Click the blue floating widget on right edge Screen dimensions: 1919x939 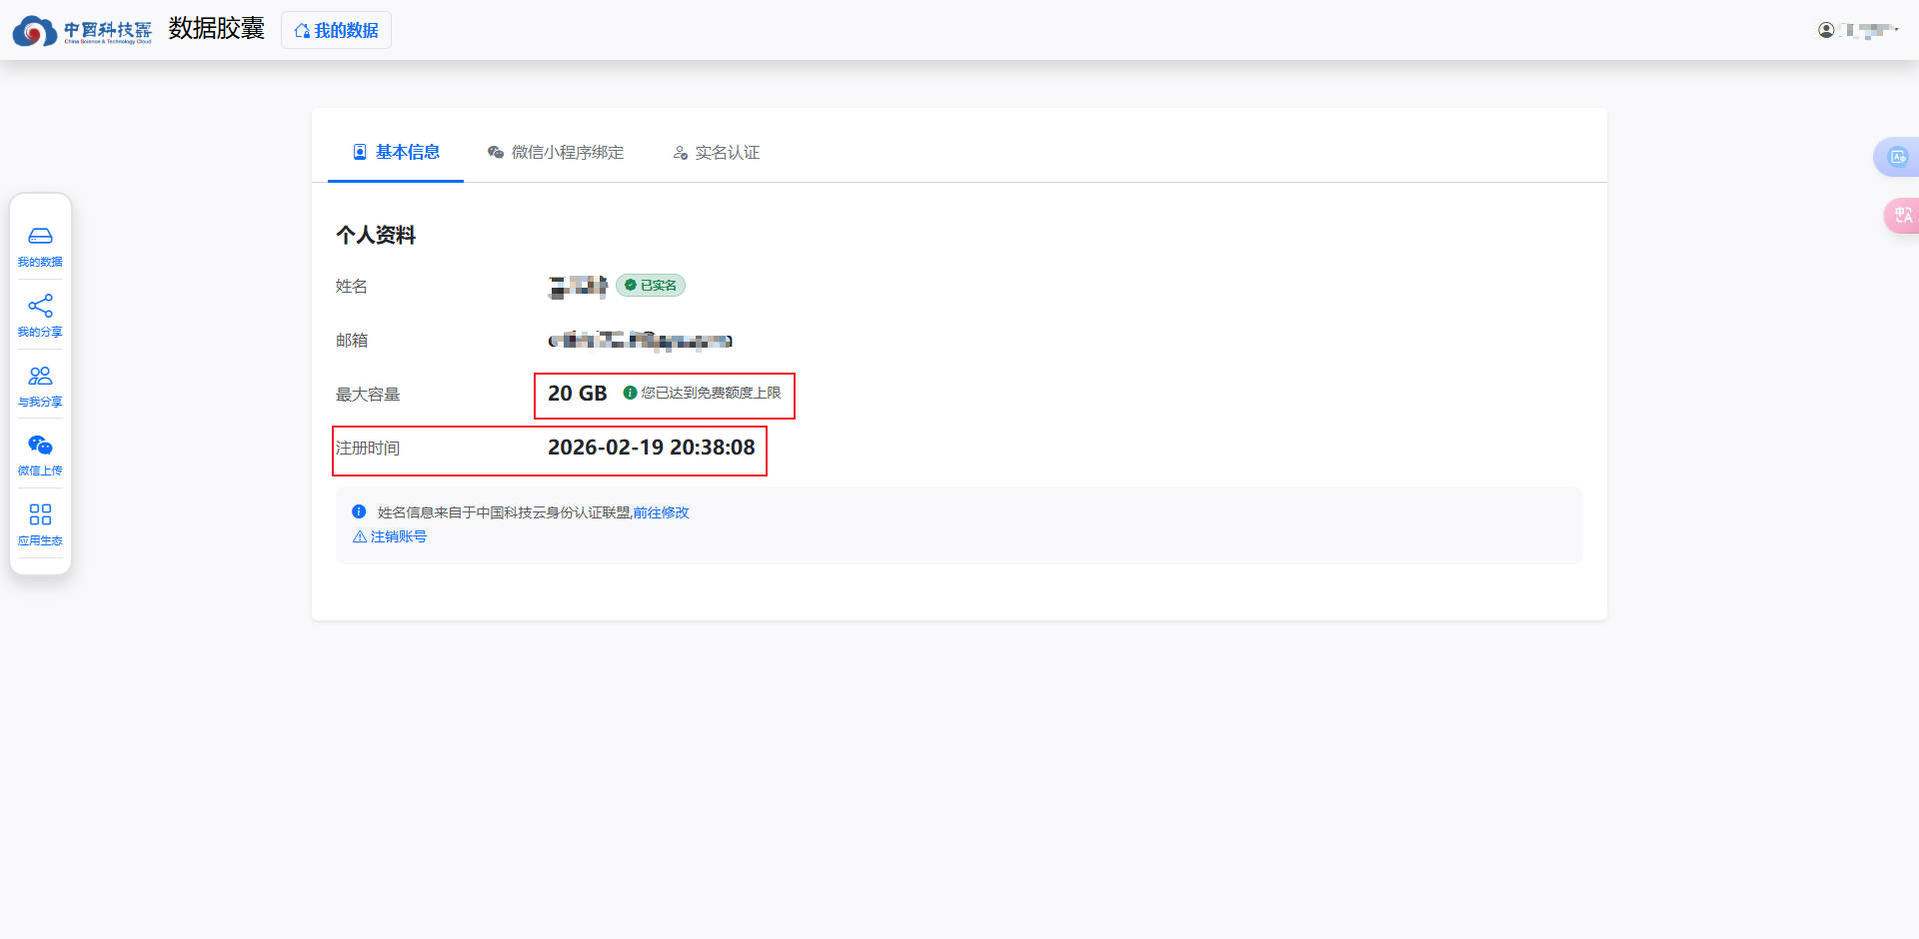(x=1897, y=157)
